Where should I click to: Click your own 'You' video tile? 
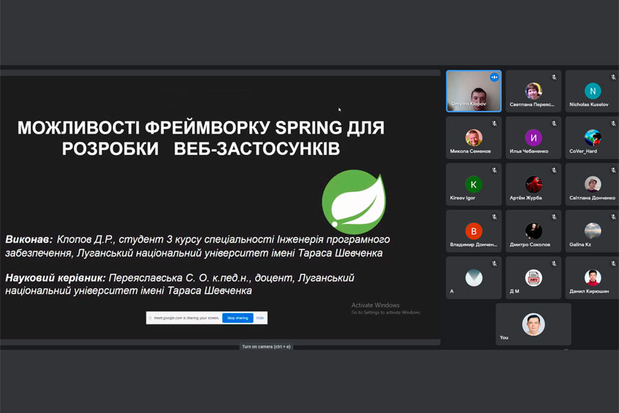pos(533,324)
